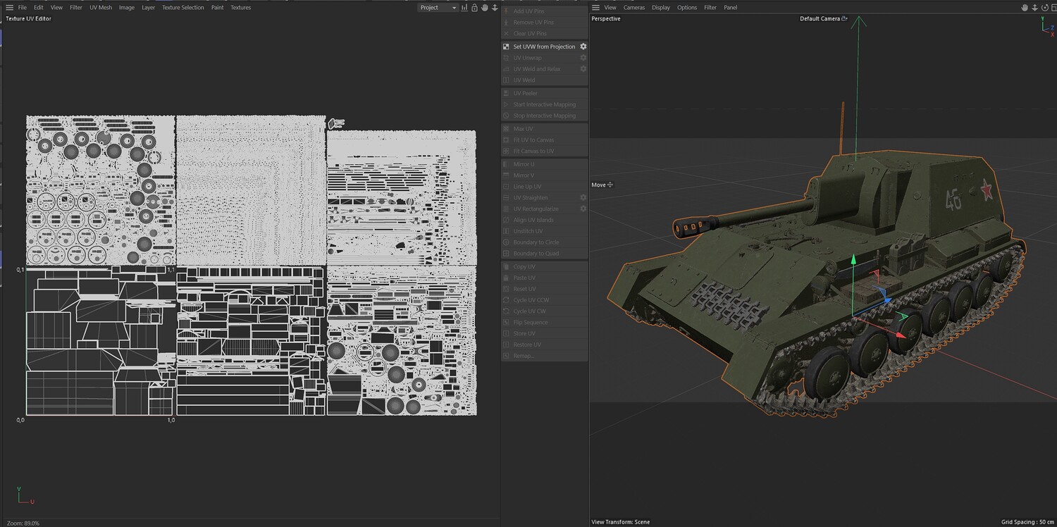Click the Clear UV Pins icon
The height and width of the screenshot is (527, 1057).
click(506, 34)
